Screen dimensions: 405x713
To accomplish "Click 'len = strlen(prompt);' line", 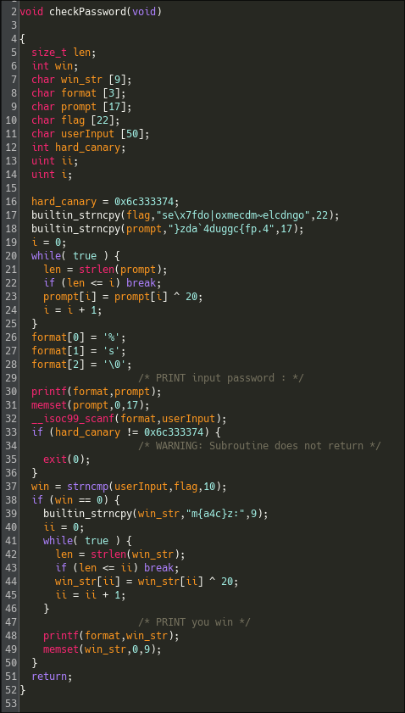I will 105,270.
